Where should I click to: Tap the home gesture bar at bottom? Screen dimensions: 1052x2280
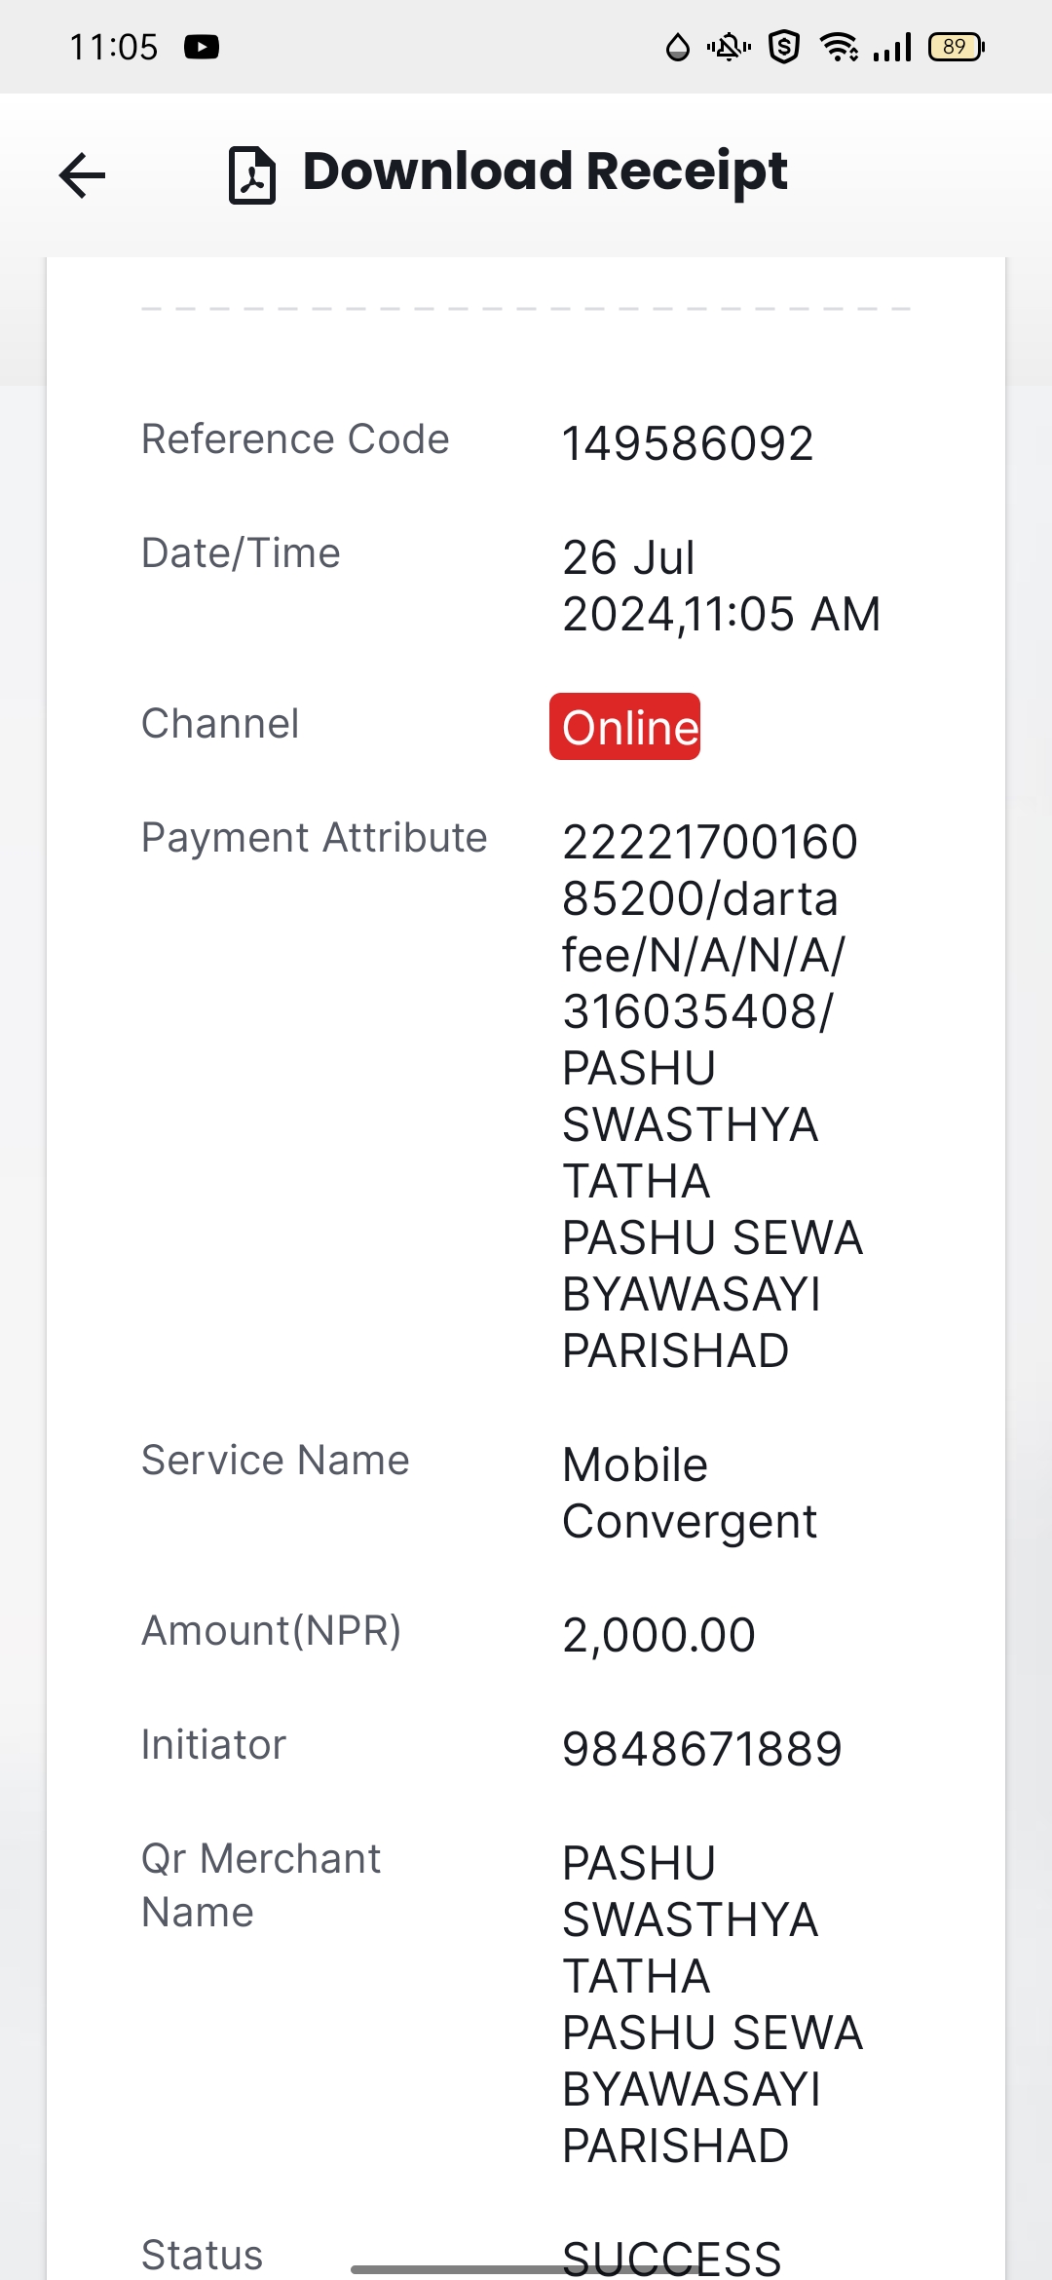(x=526, y=2269)
